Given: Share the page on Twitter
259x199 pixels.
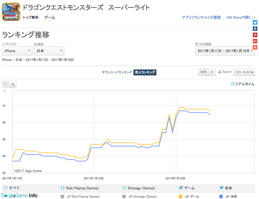Looking at the screenshot, I should (x=255, y=22).
